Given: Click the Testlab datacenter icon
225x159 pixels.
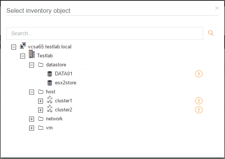Looking at the screenshot, I should [x=32, y=55].
